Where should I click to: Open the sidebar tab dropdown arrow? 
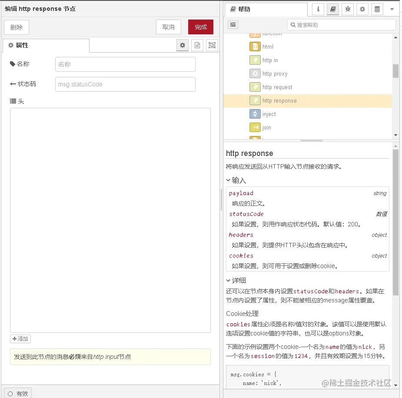point(392,9)
